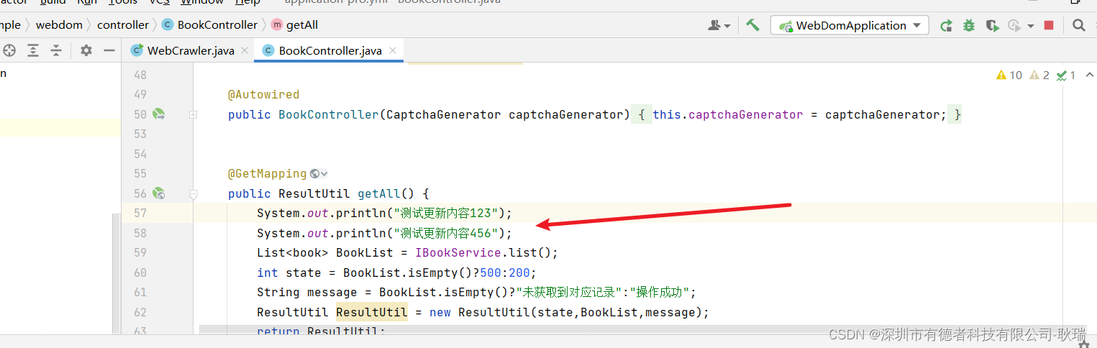This screenshot has height=348, width=1097.
Task: Click the Expand All icon in project panel
Action: pos(33,50)
